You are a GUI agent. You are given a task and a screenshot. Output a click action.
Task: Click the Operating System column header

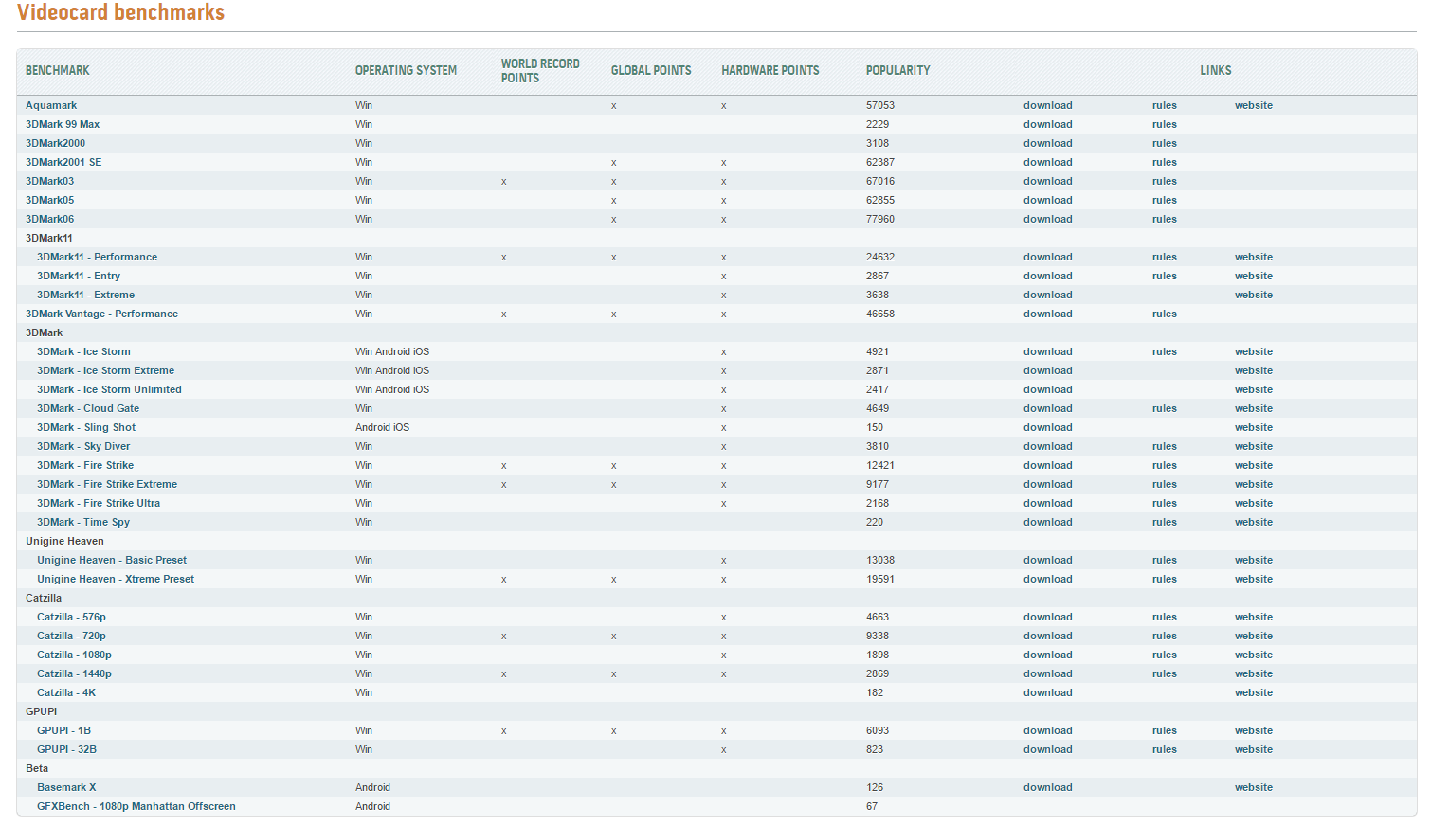click(406, 70)
